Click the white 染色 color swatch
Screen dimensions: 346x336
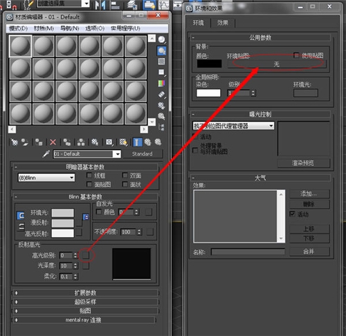tap(208, 93)
